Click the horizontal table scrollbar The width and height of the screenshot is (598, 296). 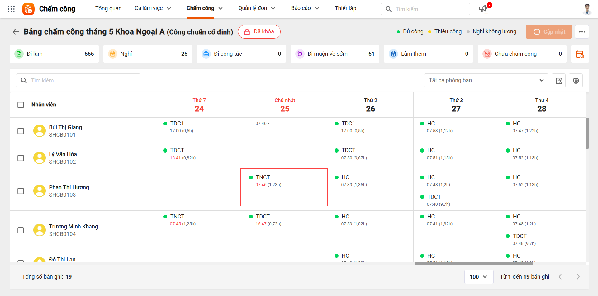474,264
